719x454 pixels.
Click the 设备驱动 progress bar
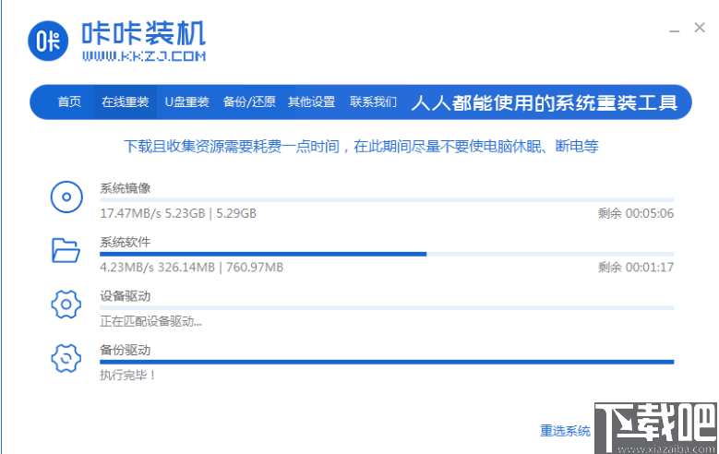click(387, 308)
